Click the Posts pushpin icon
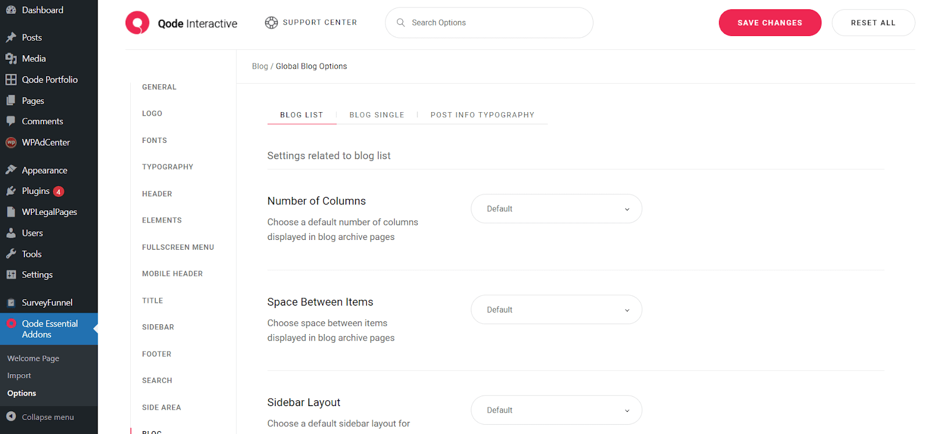Viewport: 930px width, 434px height. coord(11,37)
